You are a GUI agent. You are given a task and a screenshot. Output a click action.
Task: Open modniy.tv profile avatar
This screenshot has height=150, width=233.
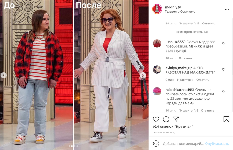157,9
